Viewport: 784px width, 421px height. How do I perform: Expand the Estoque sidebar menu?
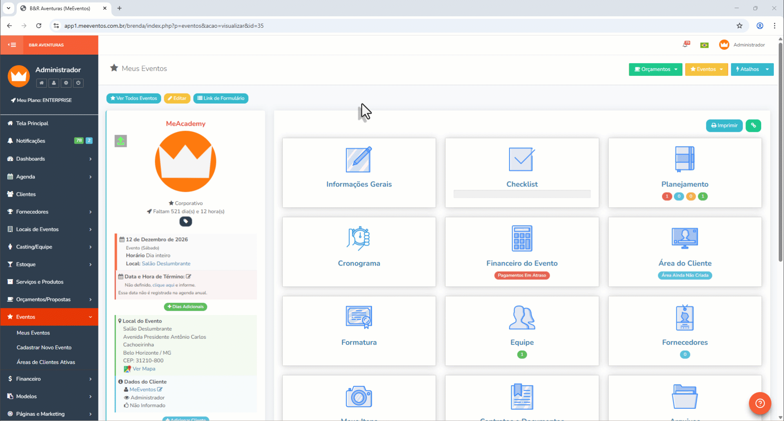click(49, 264)
